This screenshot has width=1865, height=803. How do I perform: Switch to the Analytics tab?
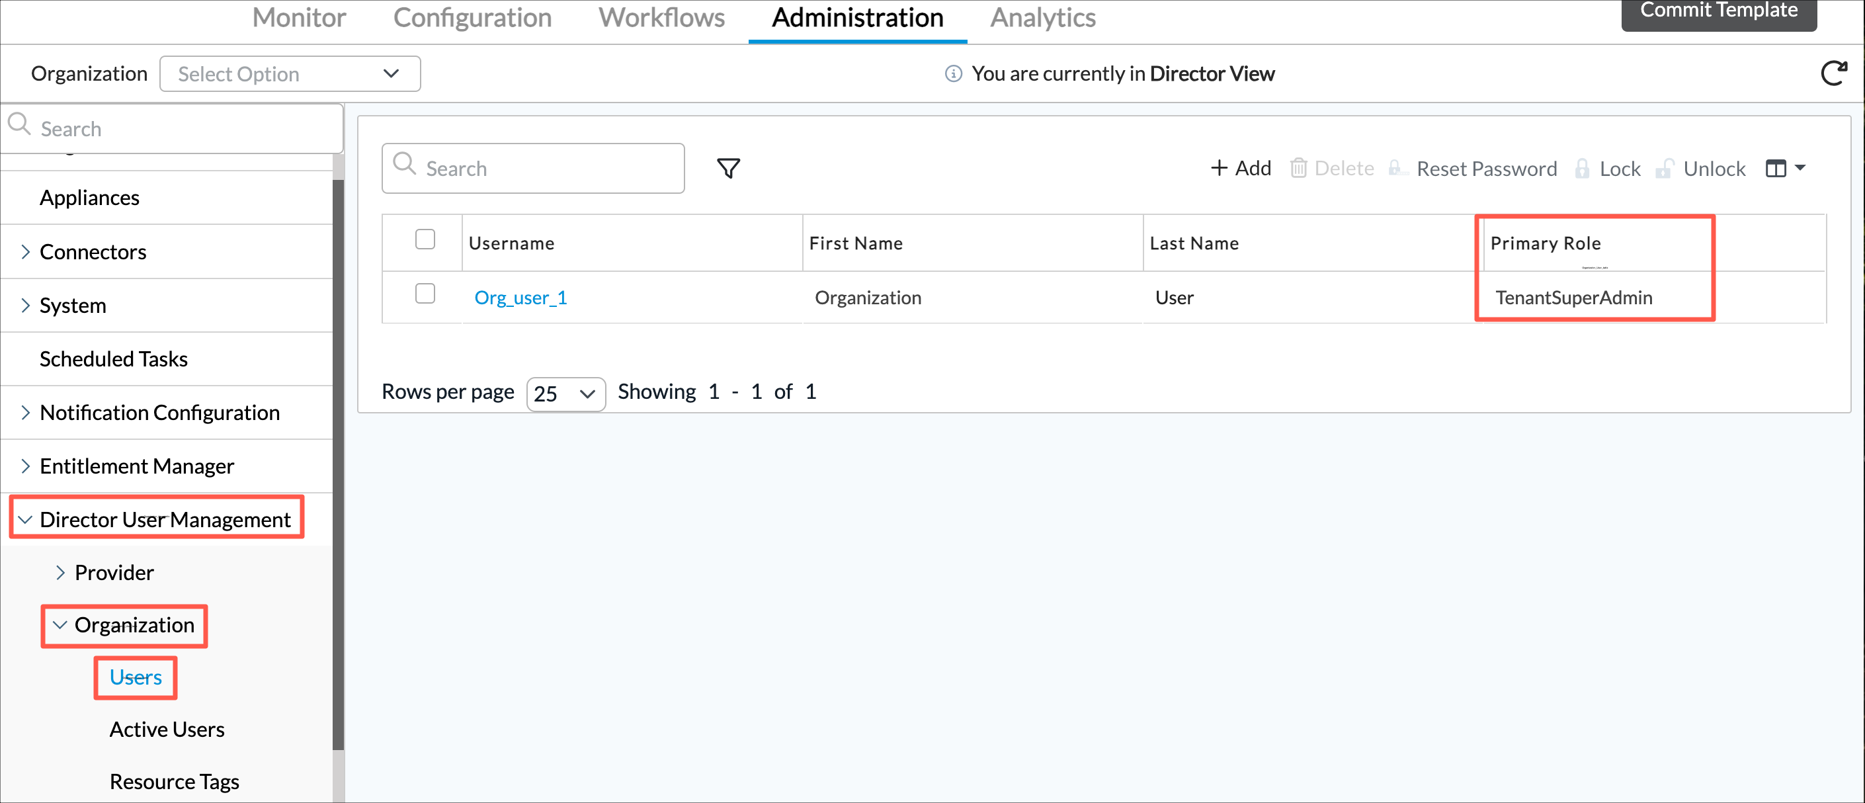[1042, 17]
